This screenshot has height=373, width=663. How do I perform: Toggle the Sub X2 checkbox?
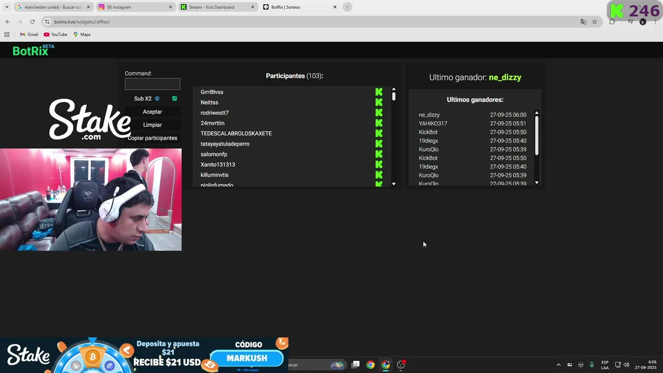[175, 98]
